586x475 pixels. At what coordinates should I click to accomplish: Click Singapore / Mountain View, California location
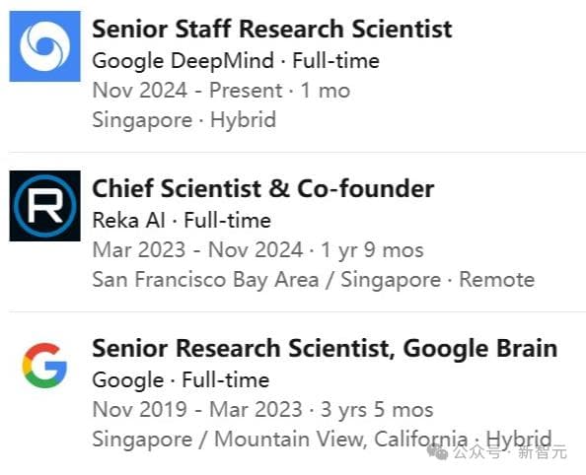(x=280, y=440)
